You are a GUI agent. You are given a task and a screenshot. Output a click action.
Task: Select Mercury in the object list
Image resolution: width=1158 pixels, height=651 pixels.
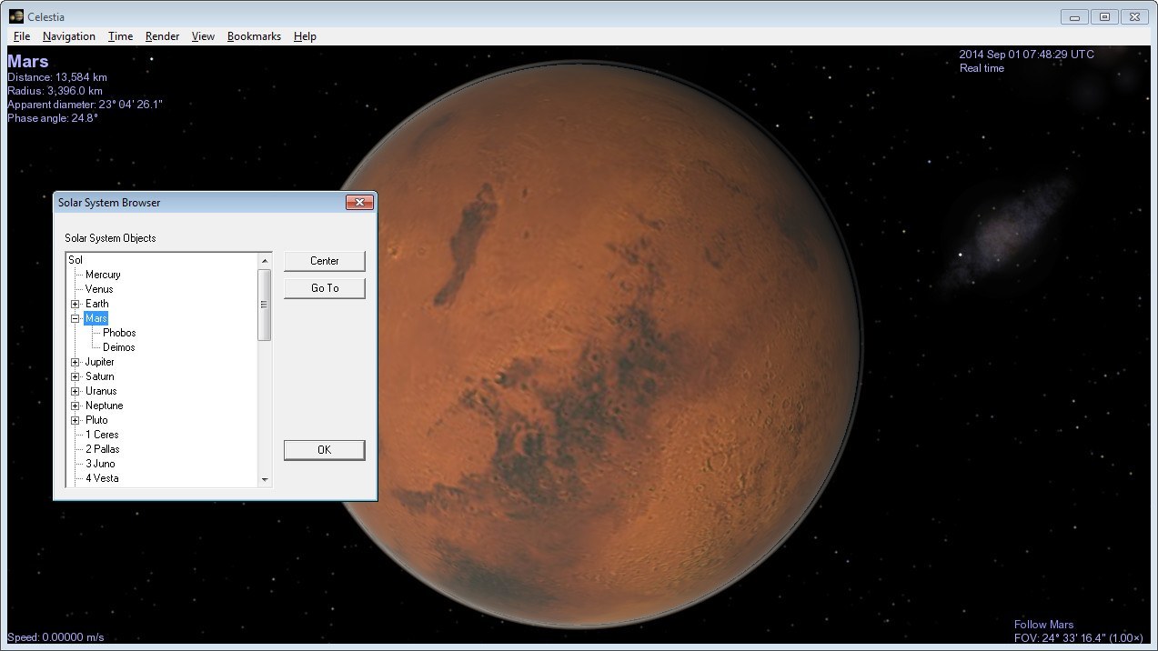coord(103,275)
